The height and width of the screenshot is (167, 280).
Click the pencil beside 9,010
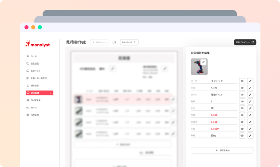250,122
